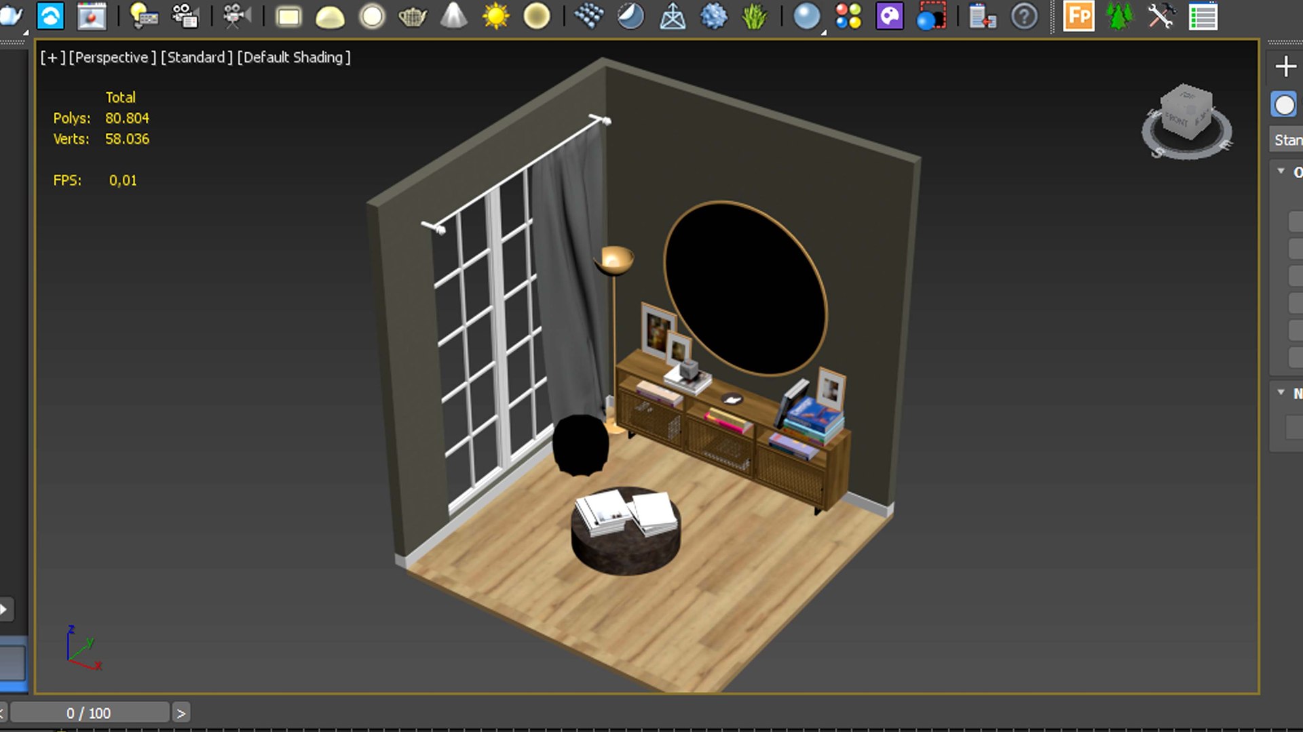Open the [Default Shading] viewport menu
The width and height of the screenshot is (1303, 732).
294,58
